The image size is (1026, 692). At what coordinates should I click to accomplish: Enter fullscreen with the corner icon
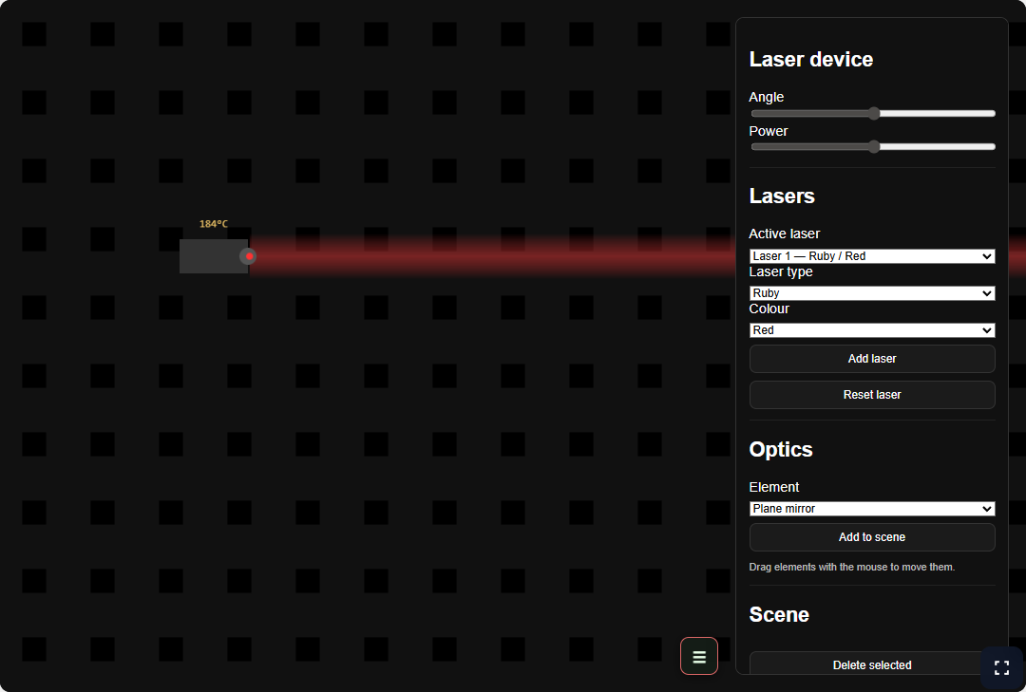click(x=1001, y=668)
